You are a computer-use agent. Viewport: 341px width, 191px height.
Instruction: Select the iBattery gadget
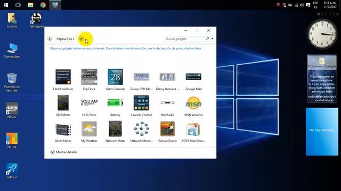pyautogui.click(x=115, y=106)
